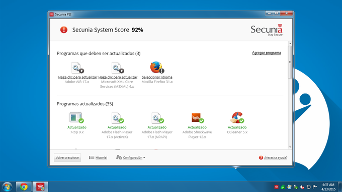Select Adobe Flash Player 17.x (ActiveX) icon
Viewport: 342px width, 192px height.
(117, 118)
